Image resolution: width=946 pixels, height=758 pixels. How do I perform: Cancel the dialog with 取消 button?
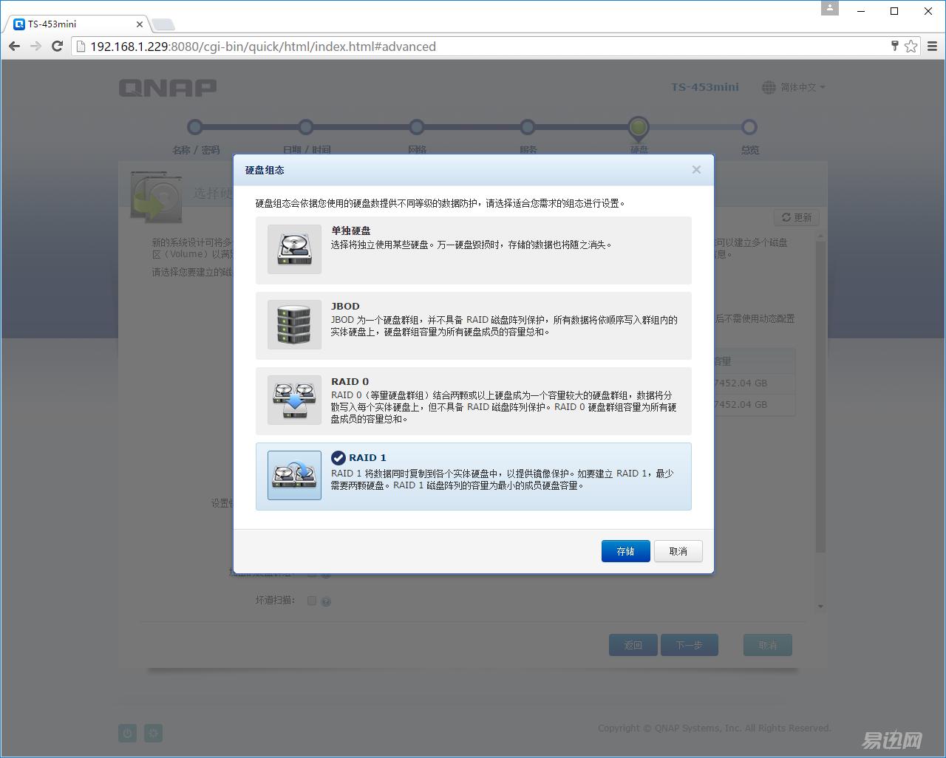tap(678, 551)
